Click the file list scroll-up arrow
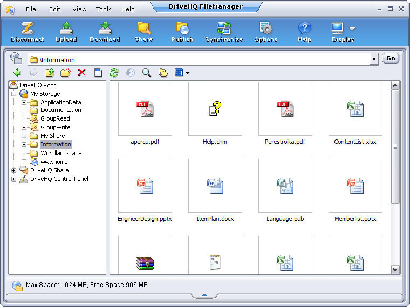This screenshot has width=410, height=307. [395, 86]
